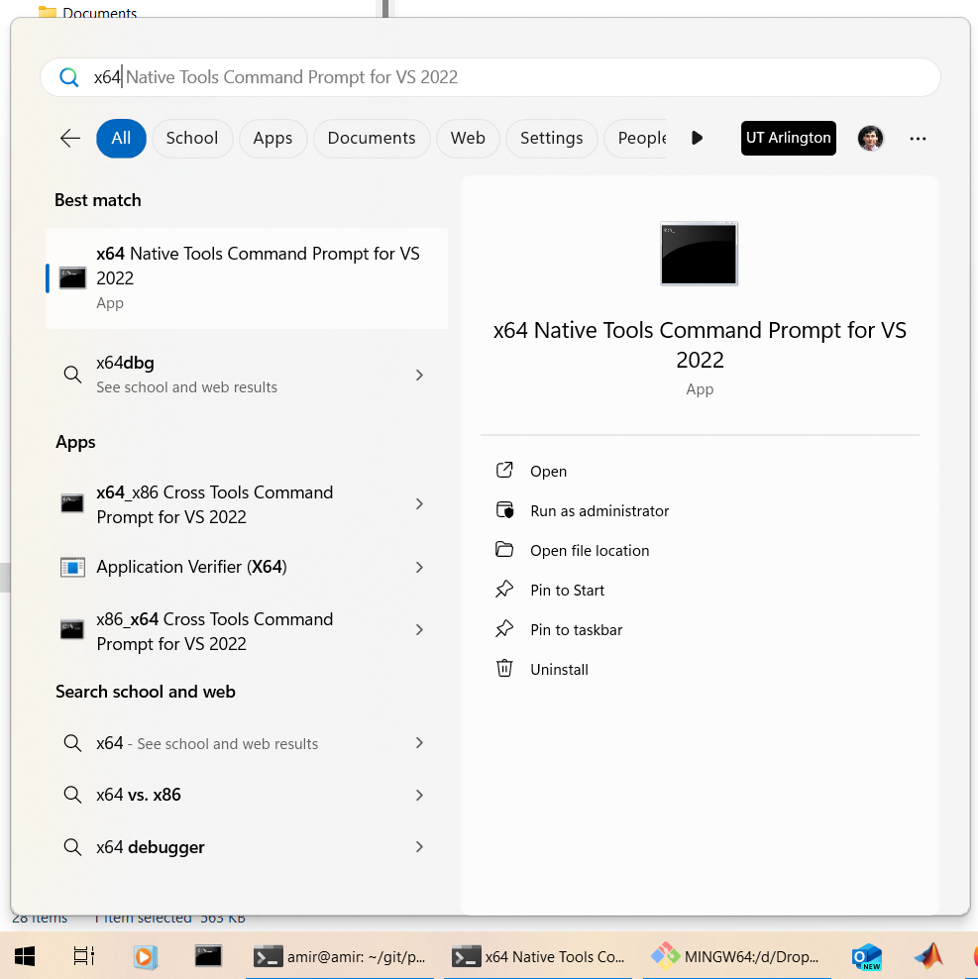Select x64 Native Tools Command Prompt best match
Viewport: 978px width, 979px height.
[x=247, y=277]
